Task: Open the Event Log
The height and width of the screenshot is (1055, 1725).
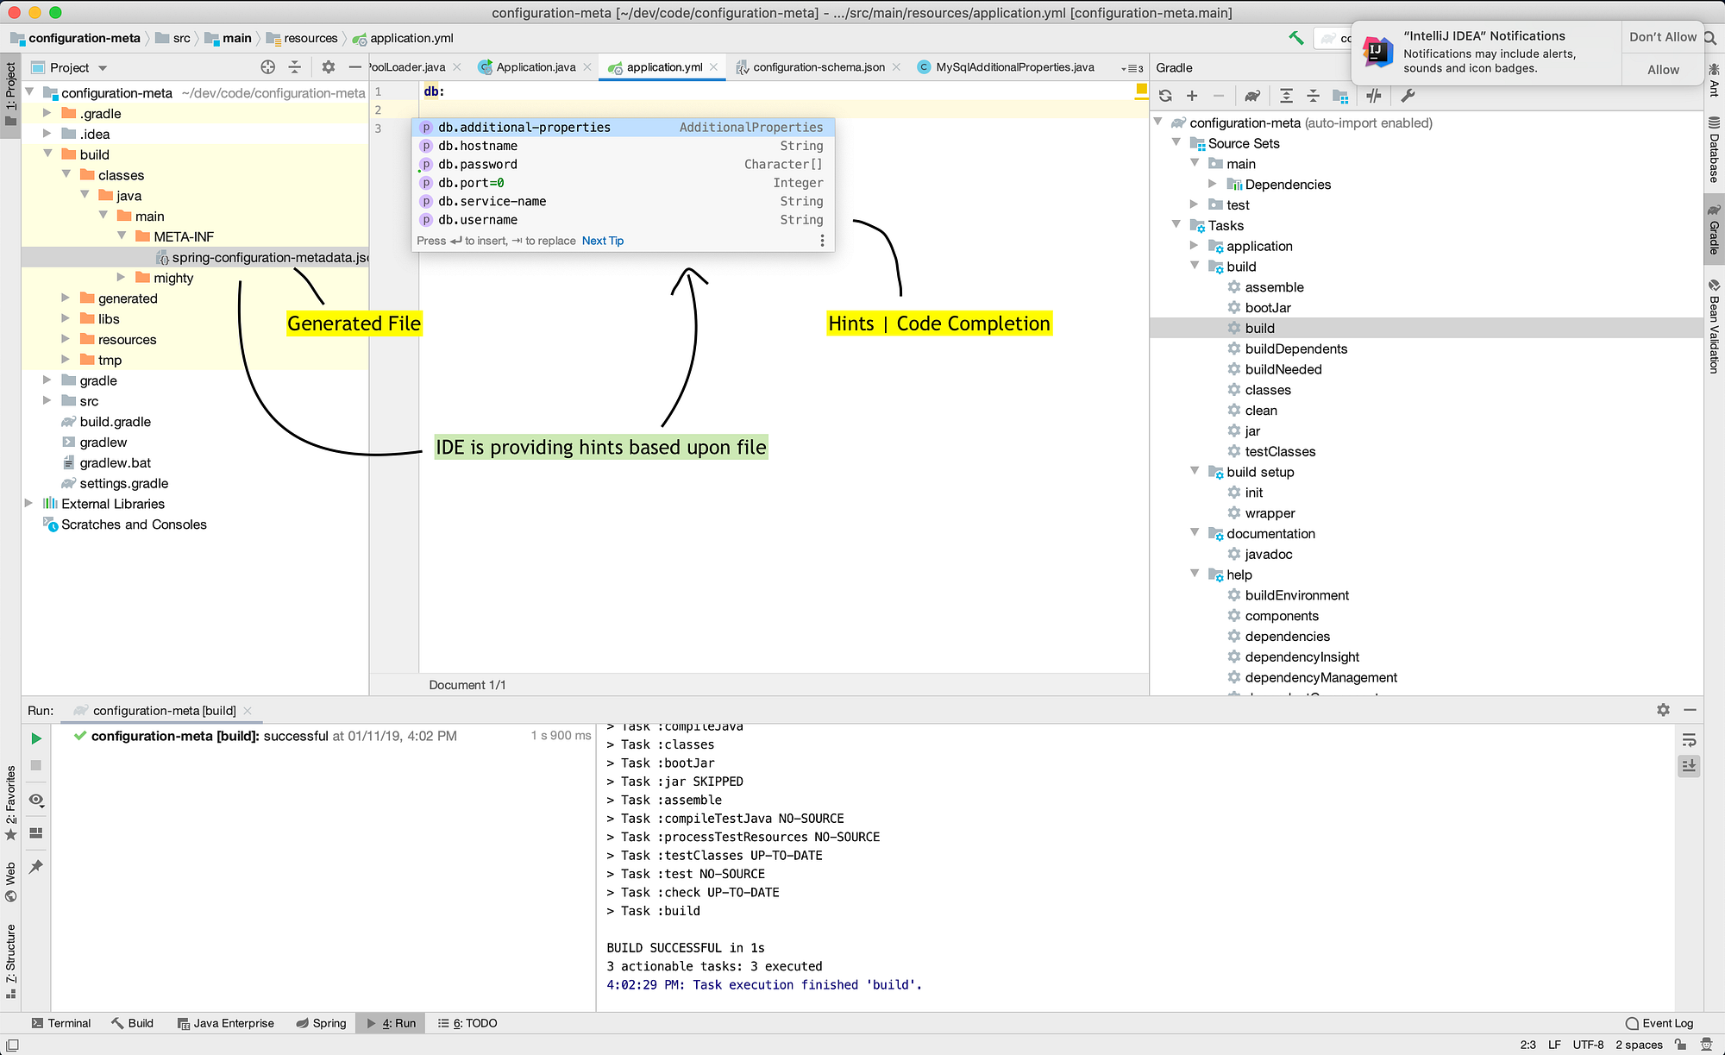Action: click(x=1659, y=1023)
